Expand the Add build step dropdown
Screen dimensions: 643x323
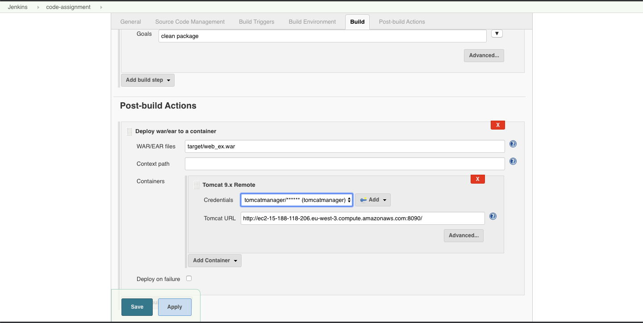coord(147,80)
